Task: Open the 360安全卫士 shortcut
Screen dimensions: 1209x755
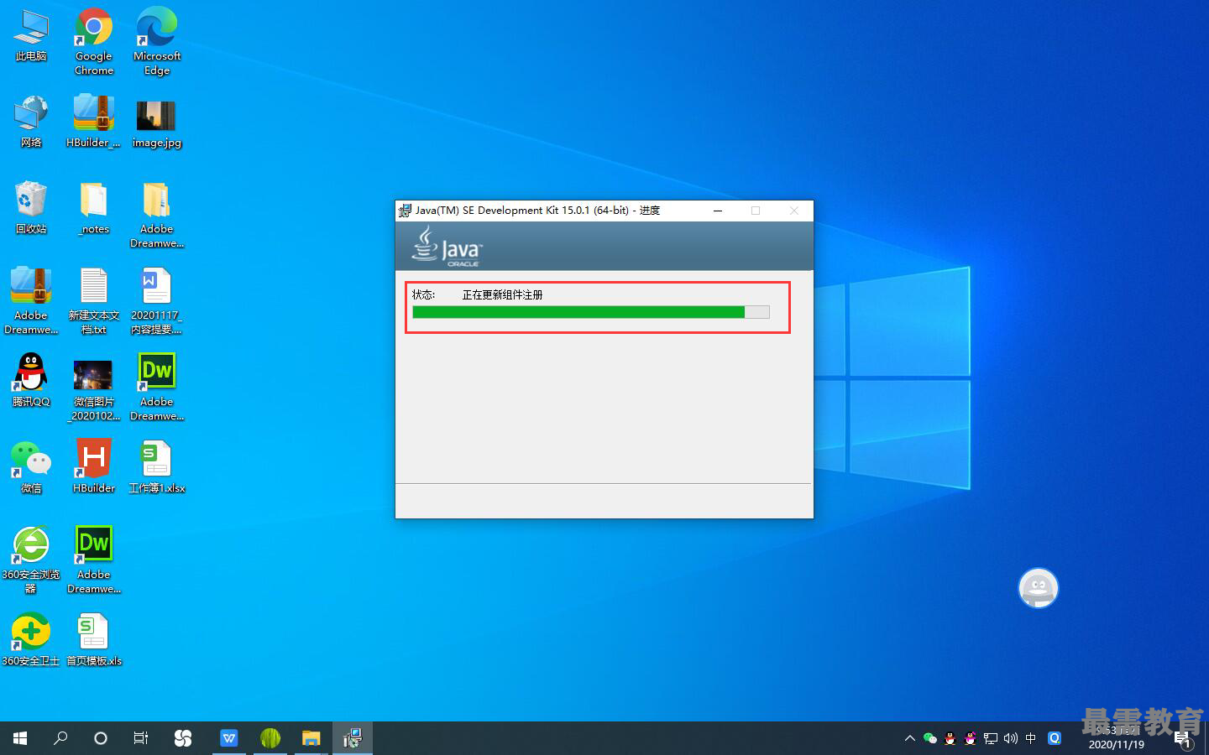Action: (31, 640)
